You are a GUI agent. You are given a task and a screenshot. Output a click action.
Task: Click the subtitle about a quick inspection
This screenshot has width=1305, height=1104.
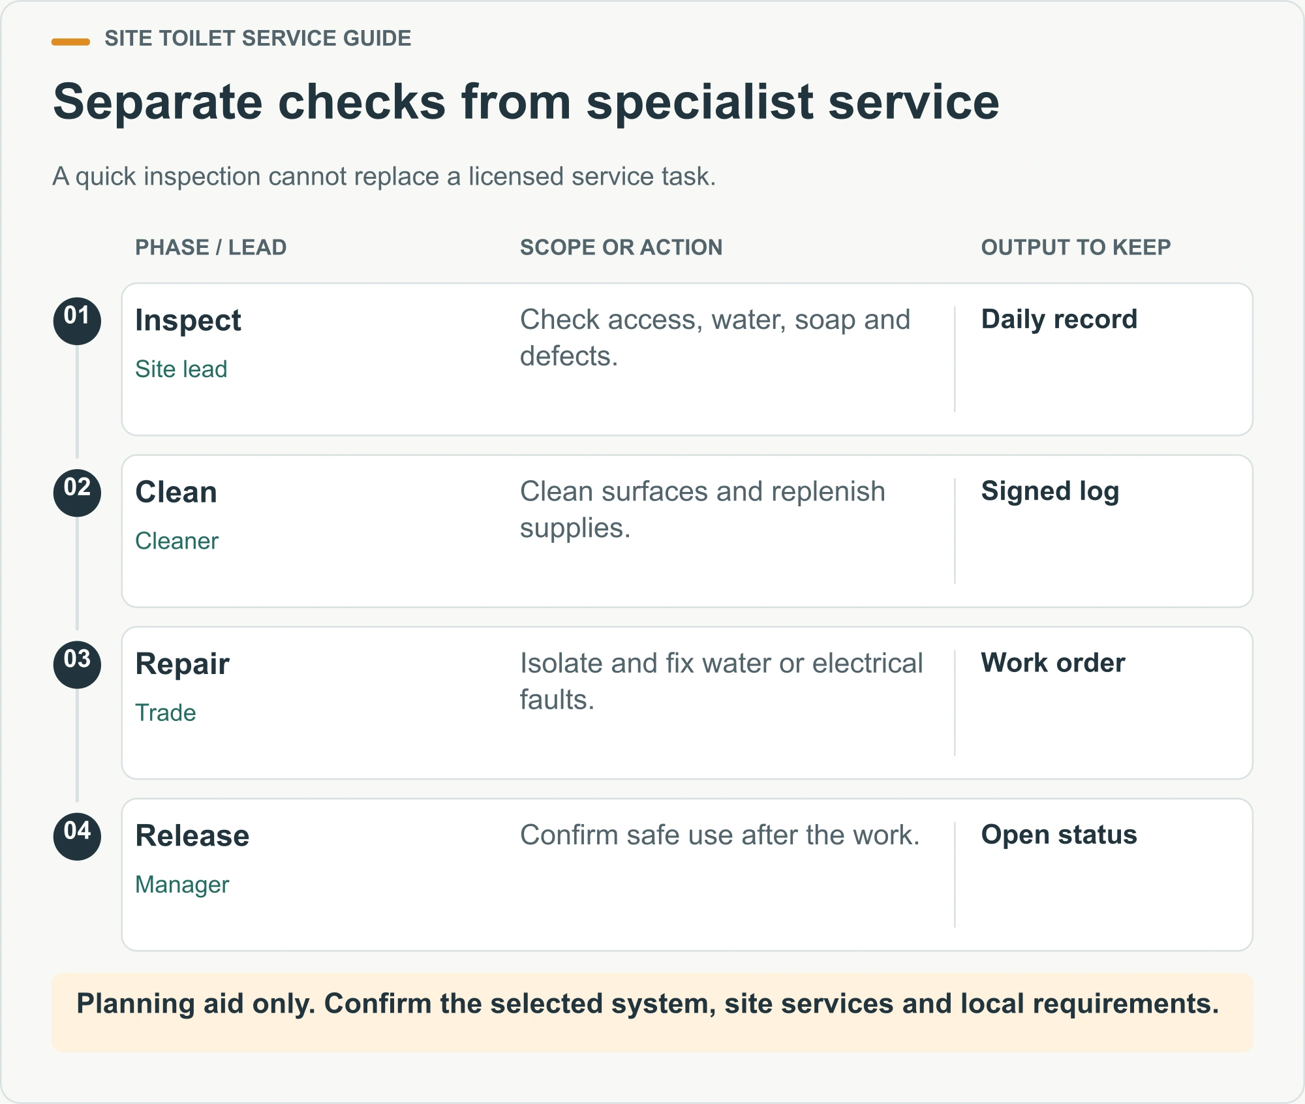384,177
